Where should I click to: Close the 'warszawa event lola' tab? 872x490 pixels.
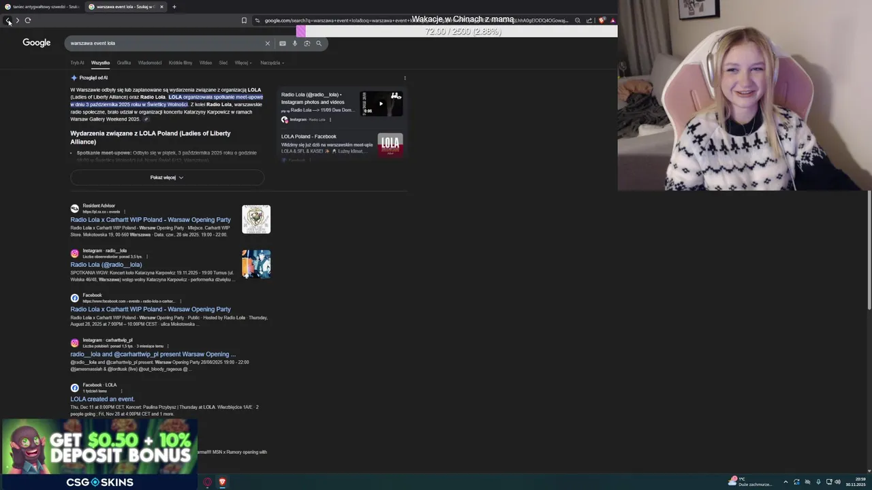161,7
